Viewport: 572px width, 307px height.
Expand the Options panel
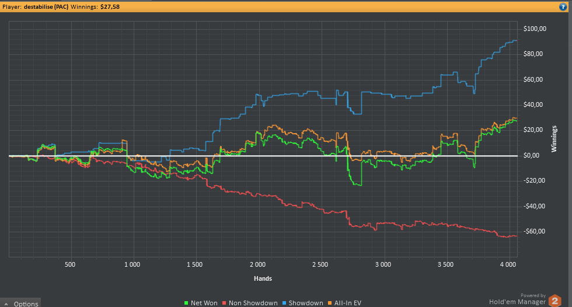point(20,303)
